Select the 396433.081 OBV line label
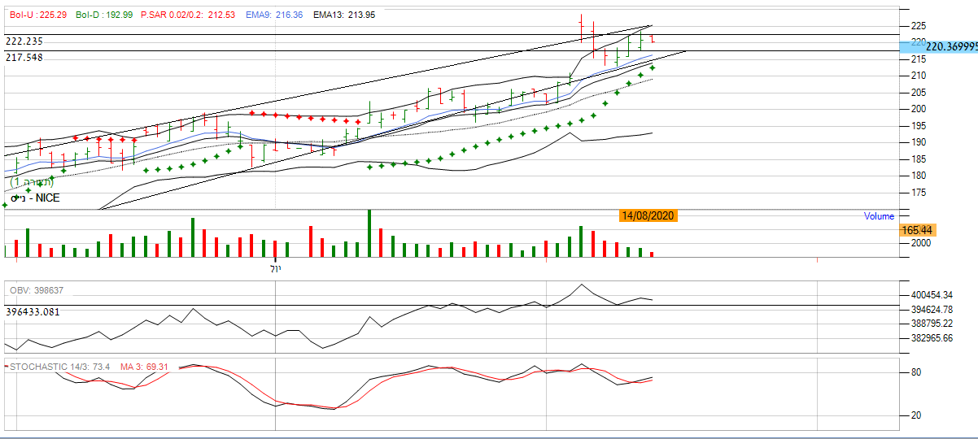Image resolution: width=978 pixels, height=439 pixels. point(33,311)
